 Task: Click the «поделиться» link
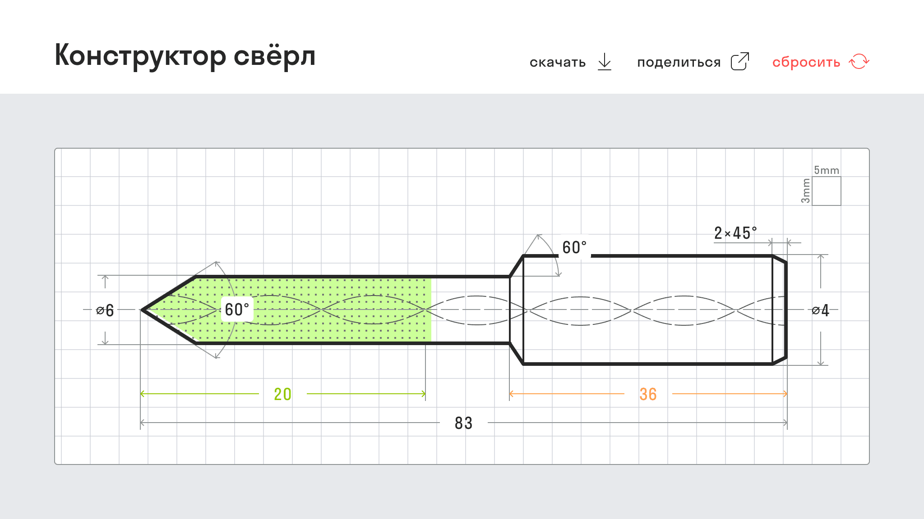pos(679,62)
